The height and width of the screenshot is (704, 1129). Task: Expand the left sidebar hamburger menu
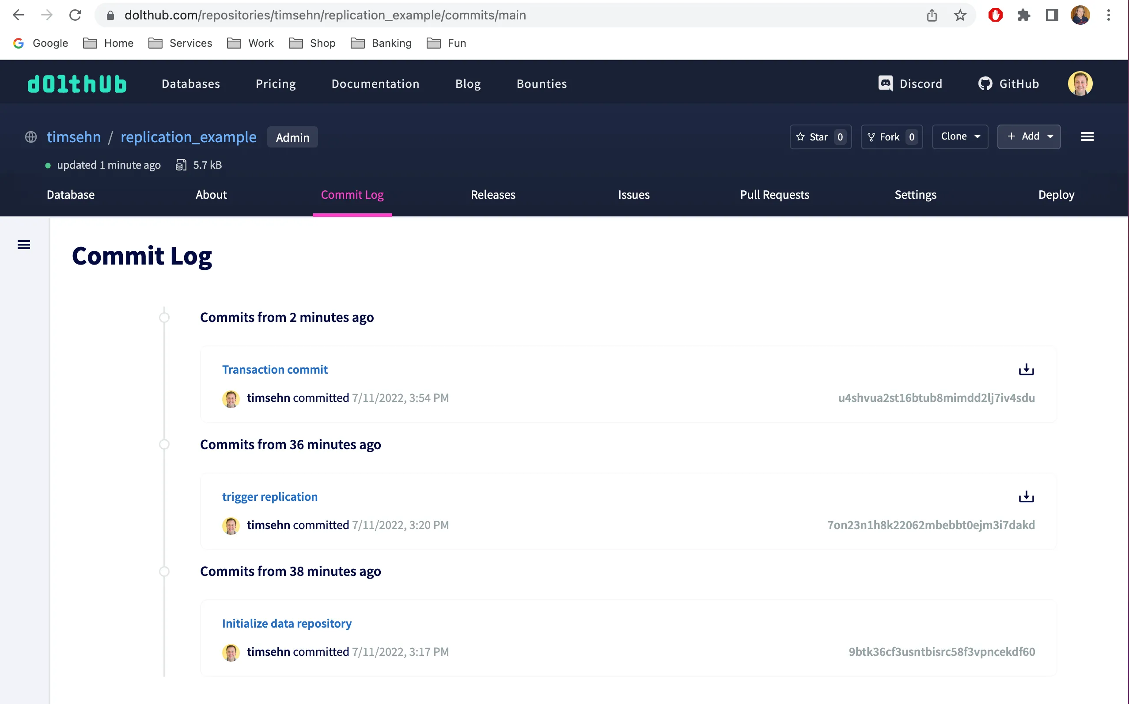point(24,244)
